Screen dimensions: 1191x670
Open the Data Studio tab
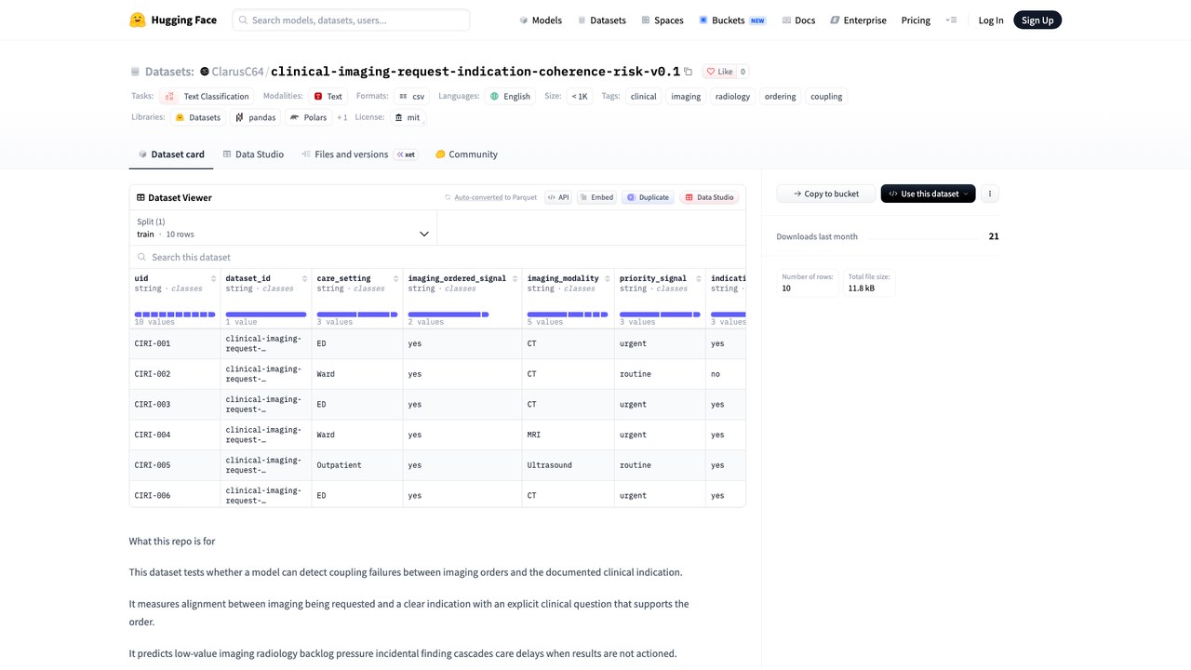pyautogui.click(x=253, y=154)
